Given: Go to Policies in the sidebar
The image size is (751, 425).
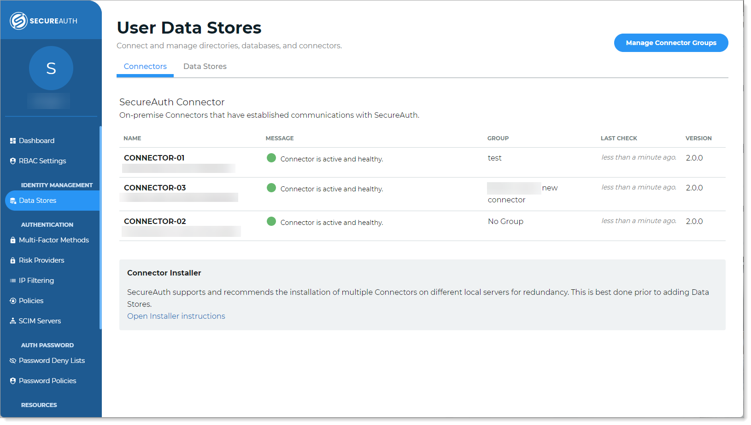Looking at the screenshot, I should coord(31,301).
